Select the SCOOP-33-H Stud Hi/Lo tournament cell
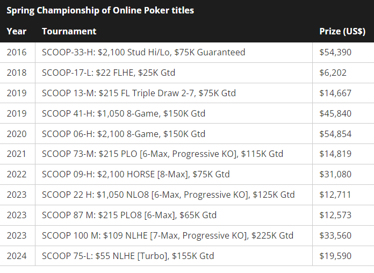Viewport: 374px width, 273px height. pyautogui.click(x=143, y=52)
